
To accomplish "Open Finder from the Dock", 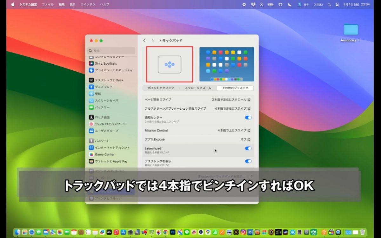I will click(x=17, y=232).
